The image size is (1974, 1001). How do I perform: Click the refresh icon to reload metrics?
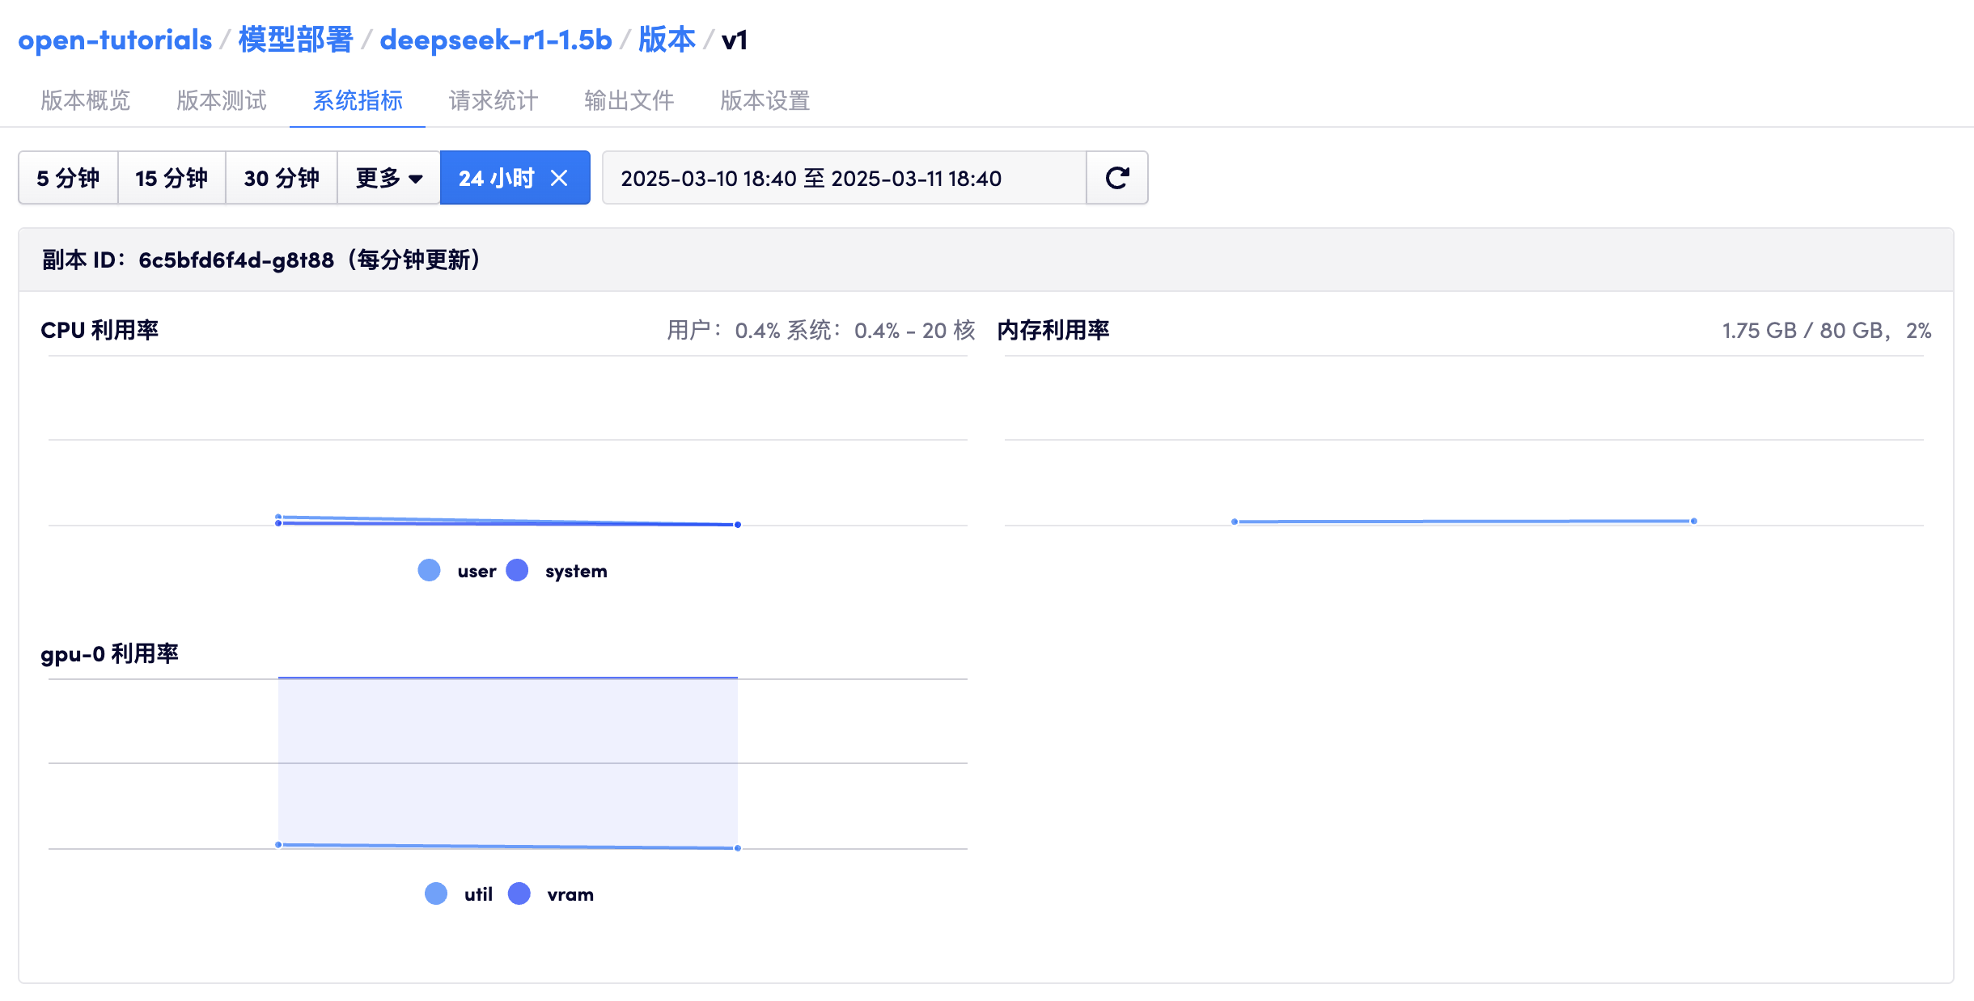[1117, 178]
